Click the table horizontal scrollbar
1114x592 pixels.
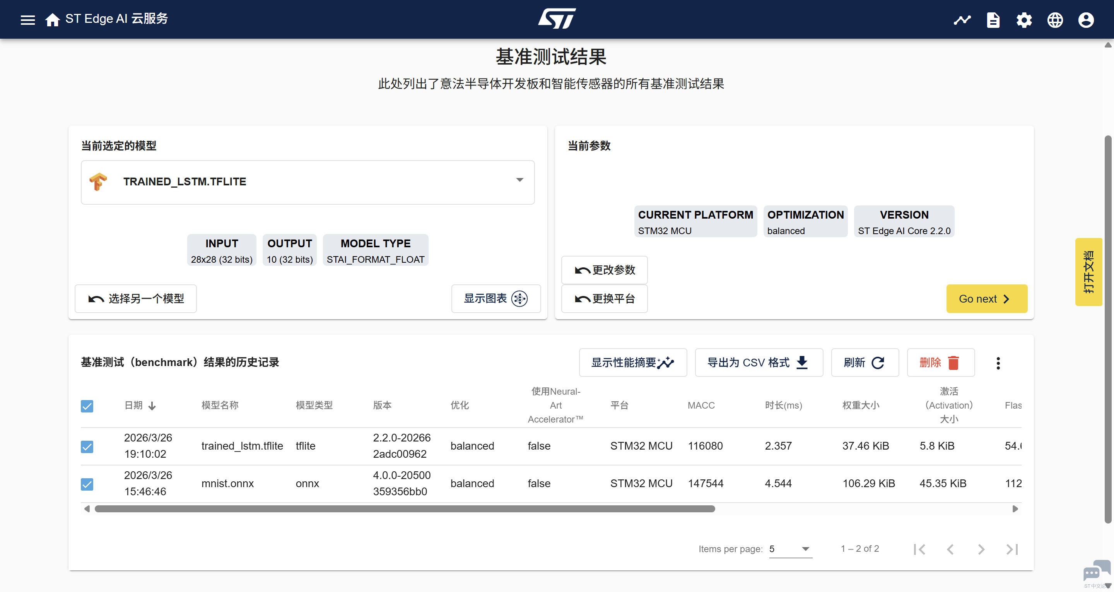tap(404, 508)
